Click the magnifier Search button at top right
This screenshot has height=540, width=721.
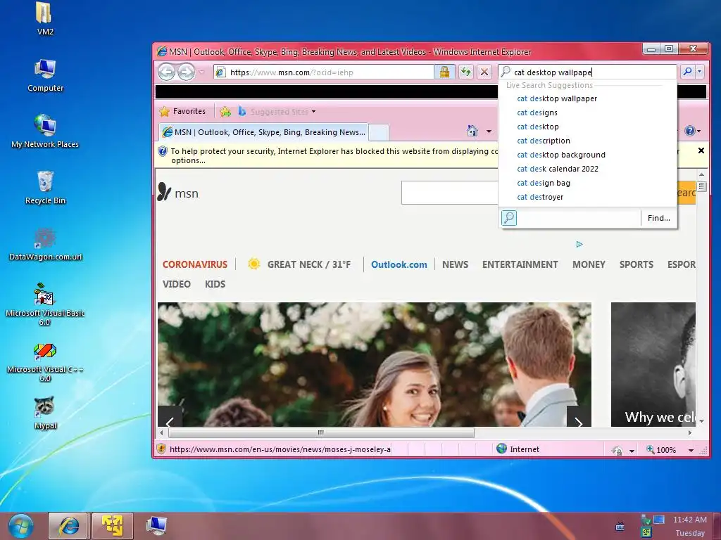click(687, 72)
